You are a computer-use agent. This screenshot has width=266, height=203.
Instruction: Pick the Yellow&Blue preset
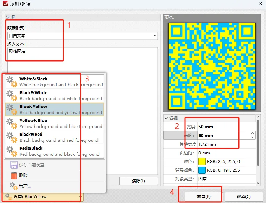coord(54,123)
